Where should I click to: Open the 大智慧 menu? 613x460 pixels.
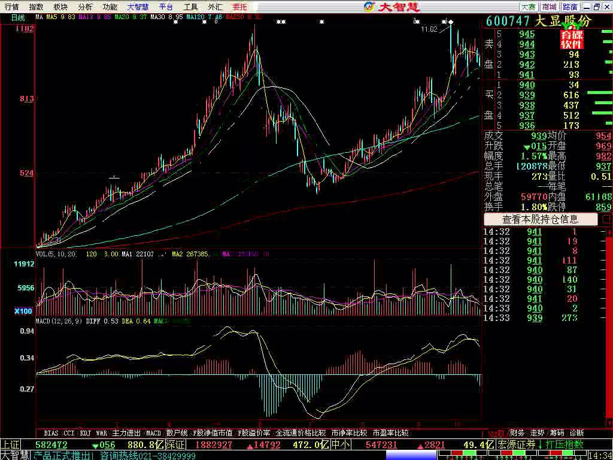[x=138, y=7]
